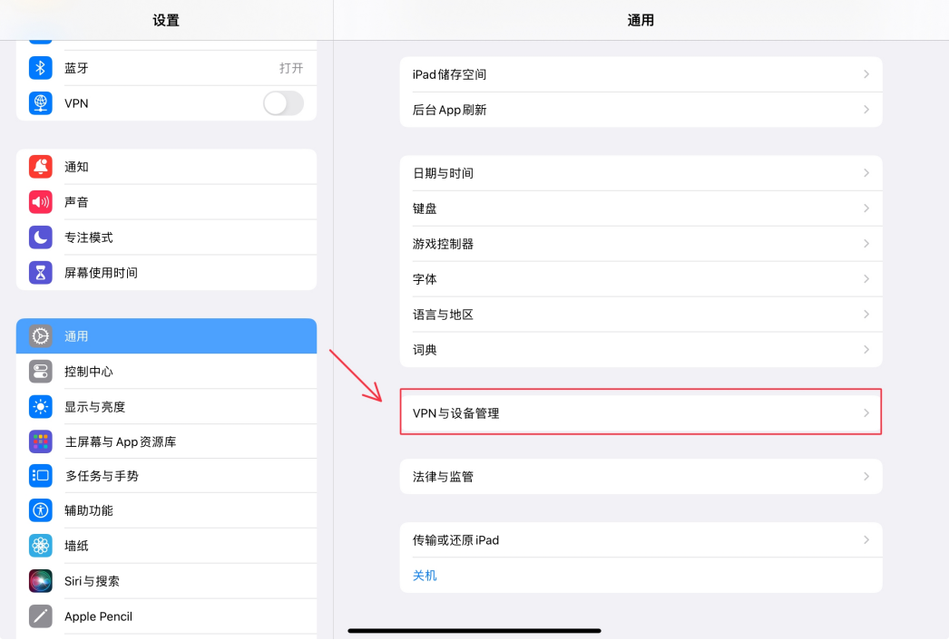Open 词典 row chevron arrow
The image size is (949, 640).
click(866, 350)
